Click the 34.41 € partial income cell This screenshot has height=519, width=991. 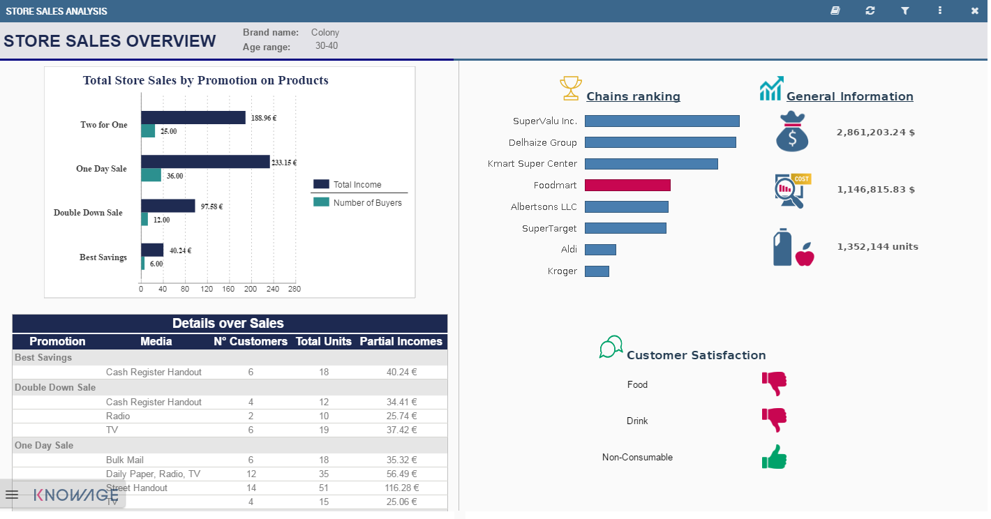[402, 402]
